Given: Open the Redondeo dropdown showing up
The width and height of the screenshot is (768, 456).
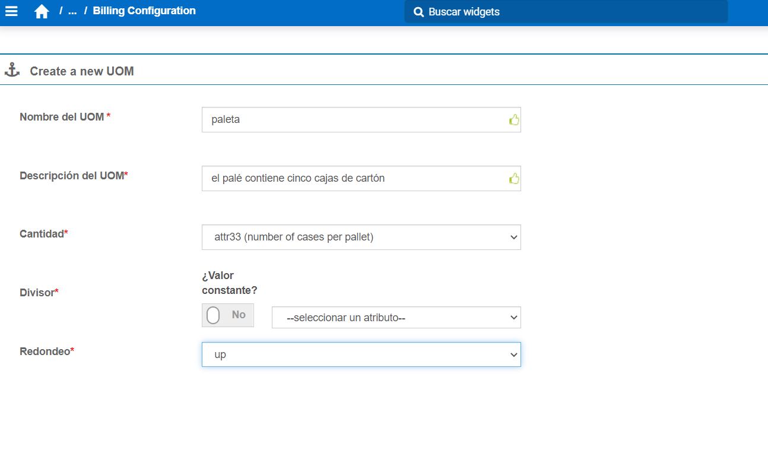Looking at the screenshot, I should [361, 354].
